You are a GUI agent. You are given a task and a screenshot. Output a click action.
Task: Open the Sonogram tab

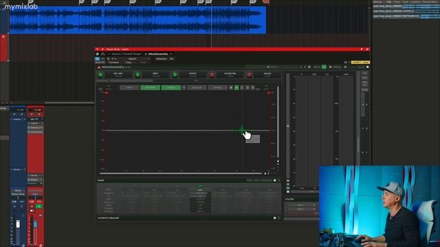click(x=197, y=88)
